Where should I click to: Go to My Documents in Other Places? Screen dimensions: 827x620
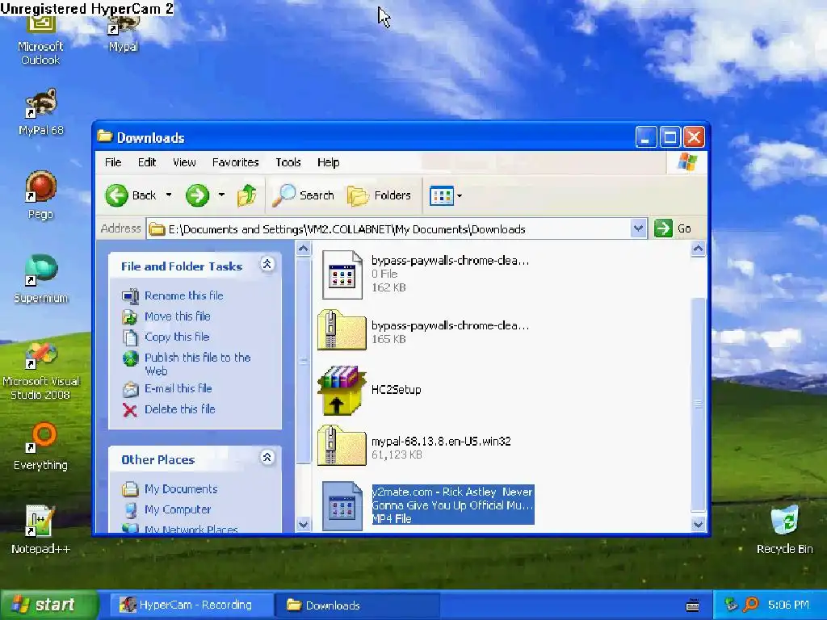[x=181, y=489]
